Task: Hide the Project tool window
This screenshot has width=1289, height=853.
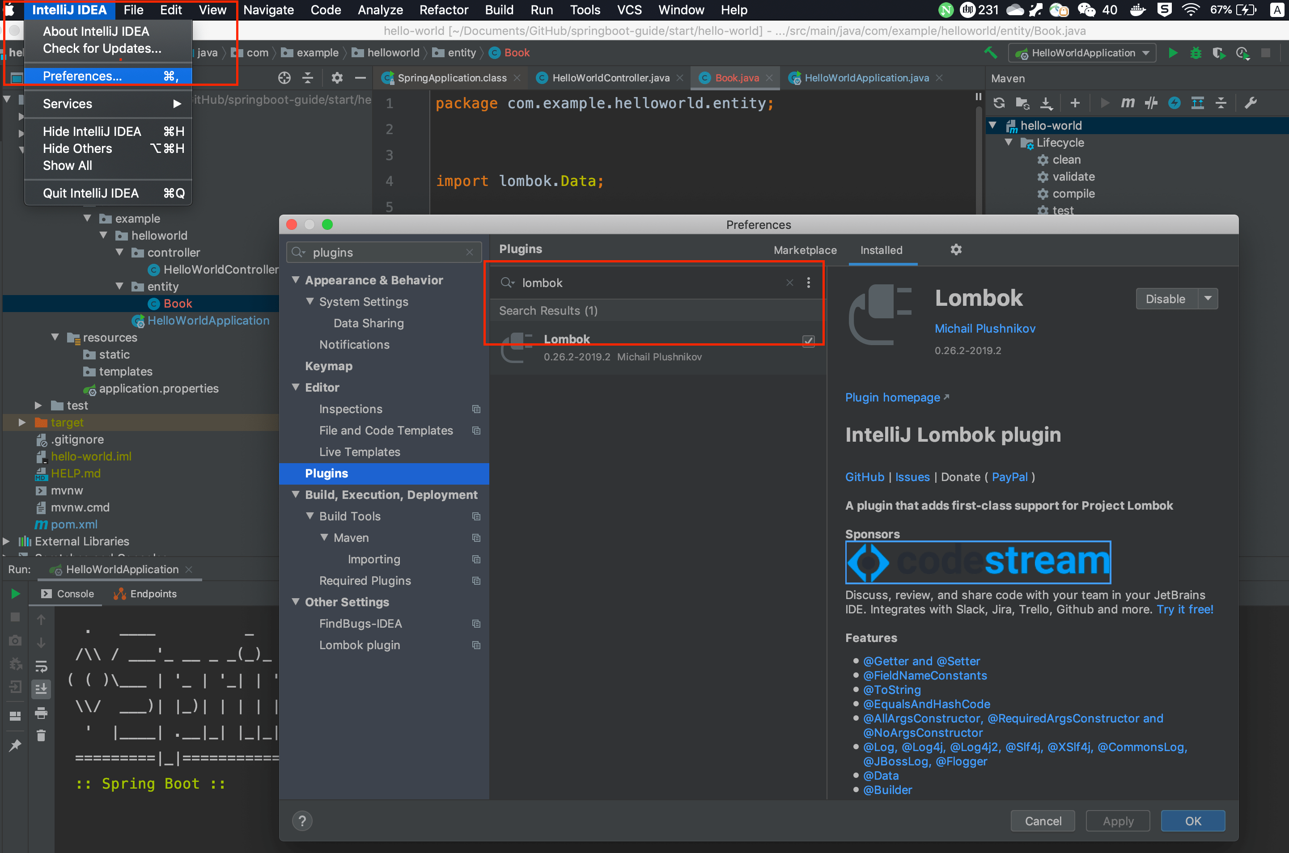Action: coord(360,78)
